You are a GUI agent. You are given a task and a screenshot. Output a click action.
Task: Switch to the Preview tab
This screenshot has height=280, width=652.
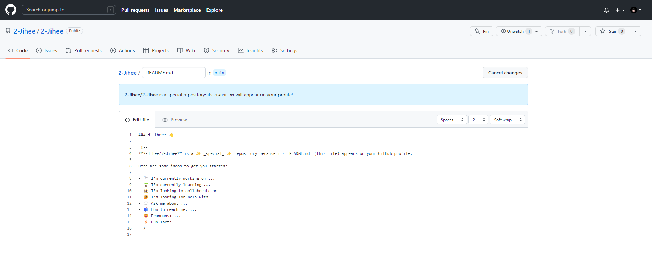[175, 120]
